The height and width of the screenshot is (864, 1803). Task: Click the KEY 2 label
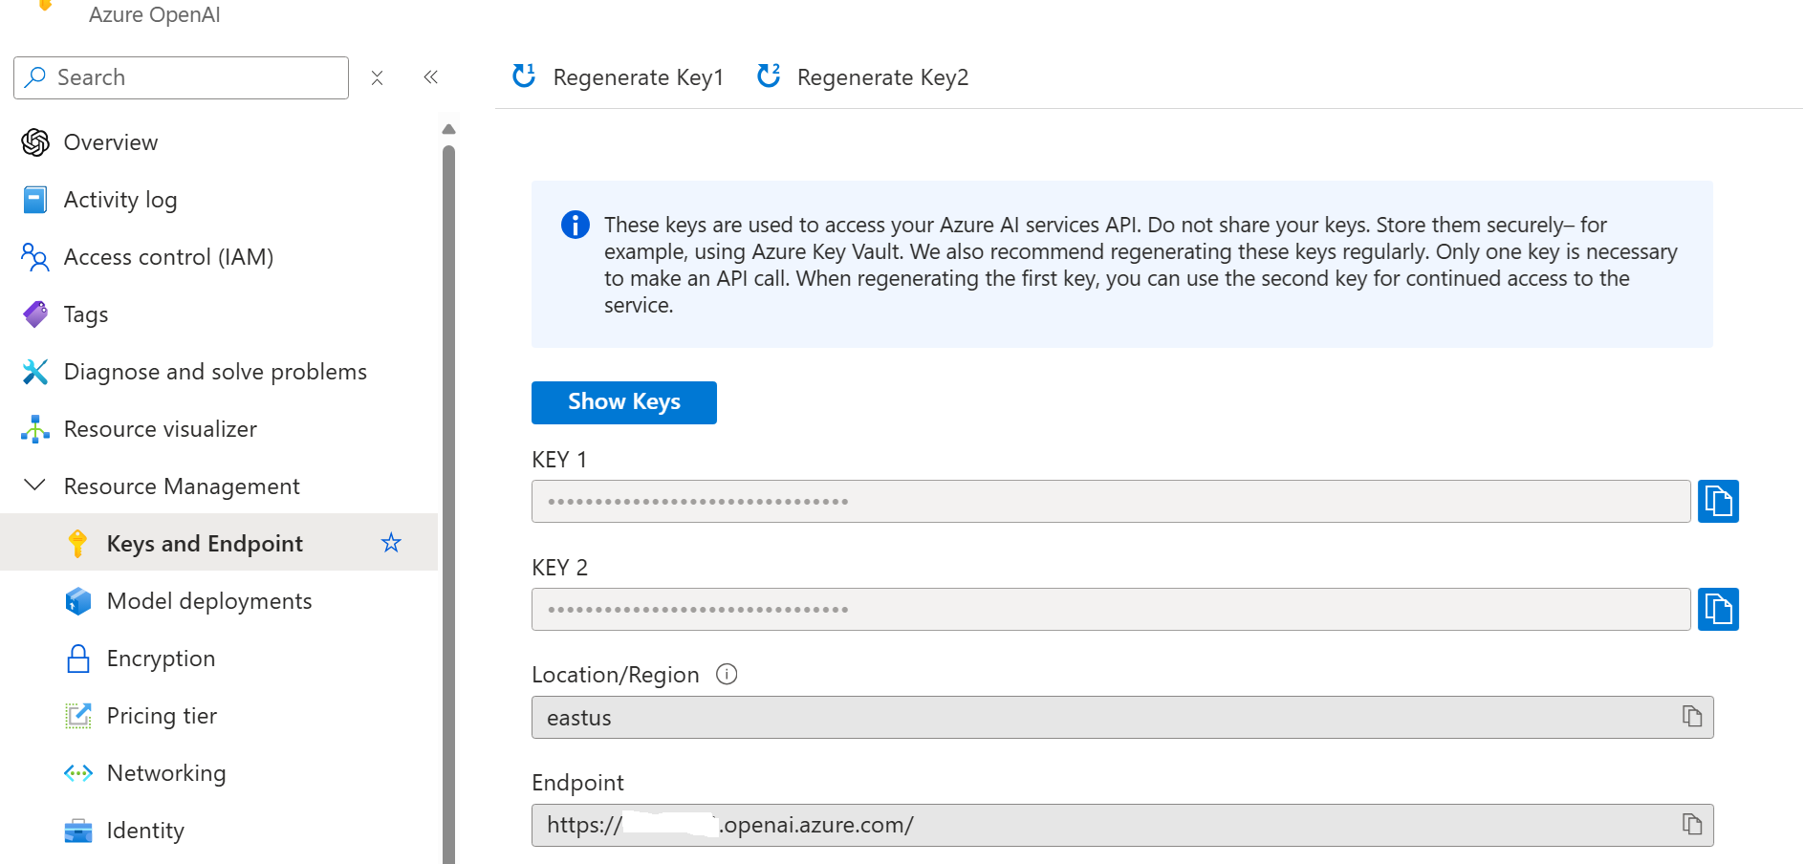559,568
